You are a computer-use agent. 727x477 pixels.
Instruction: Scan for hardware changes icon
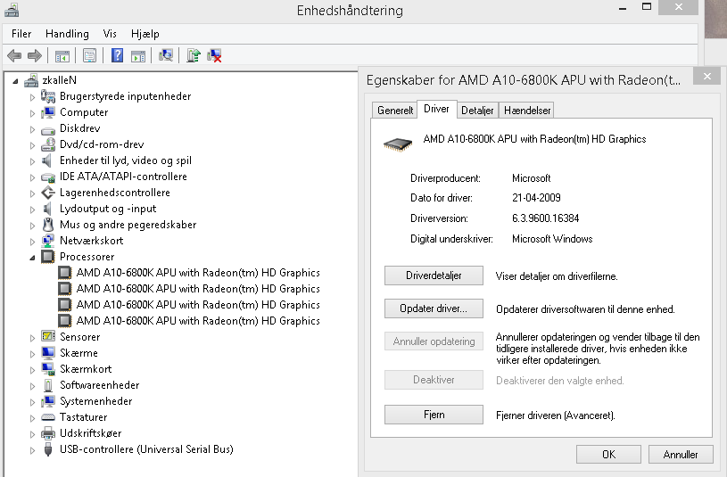click(x=166, y=55)
